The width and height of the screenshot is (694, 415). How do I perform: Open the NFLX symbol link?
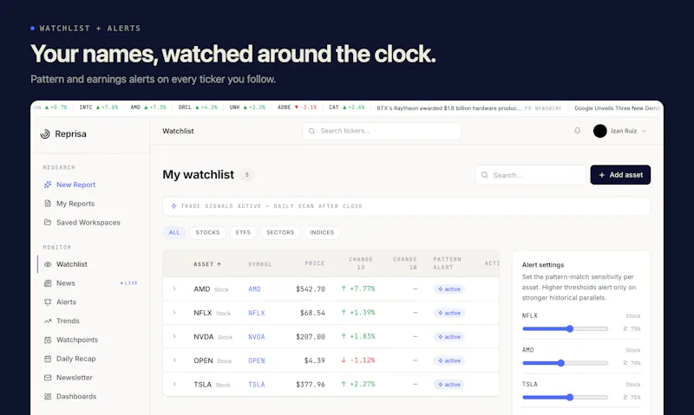pyautogui.click(x=256, y=313)
